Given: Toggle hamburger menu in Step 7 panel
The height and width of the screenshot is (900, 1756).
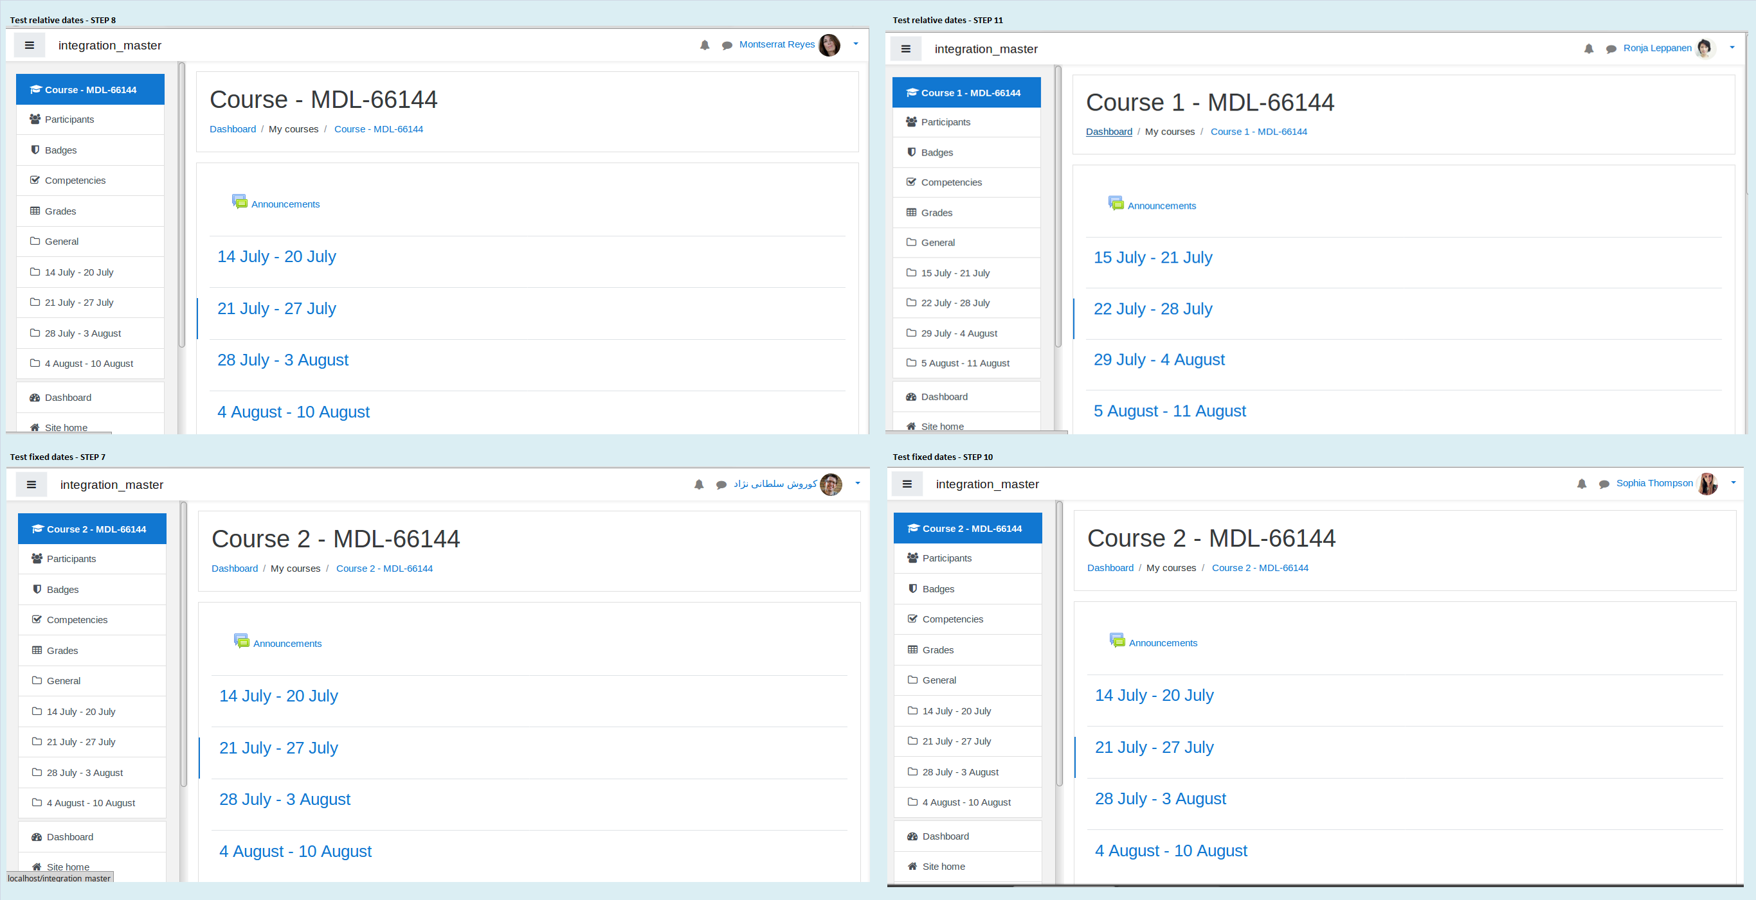Looking at the screenshot, I should 32,485.
